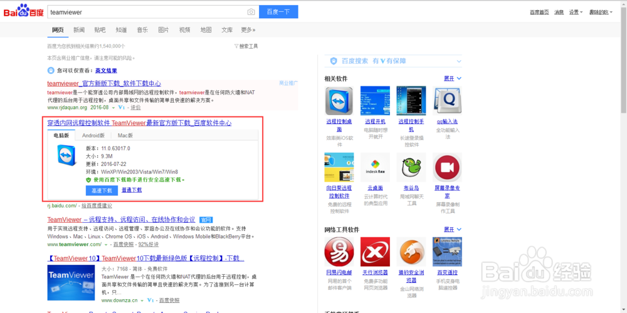The image size is (627, 313).
Task: Open the 新闻 tab
Action: [x=79, y=30]
